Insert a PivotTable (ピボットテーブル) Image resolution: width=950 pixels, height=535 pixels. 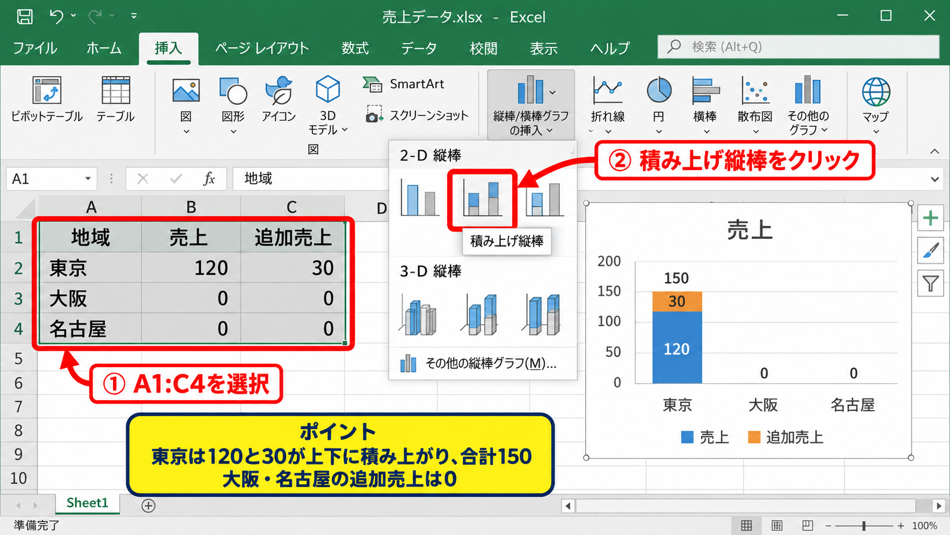(x=47, y=99)
